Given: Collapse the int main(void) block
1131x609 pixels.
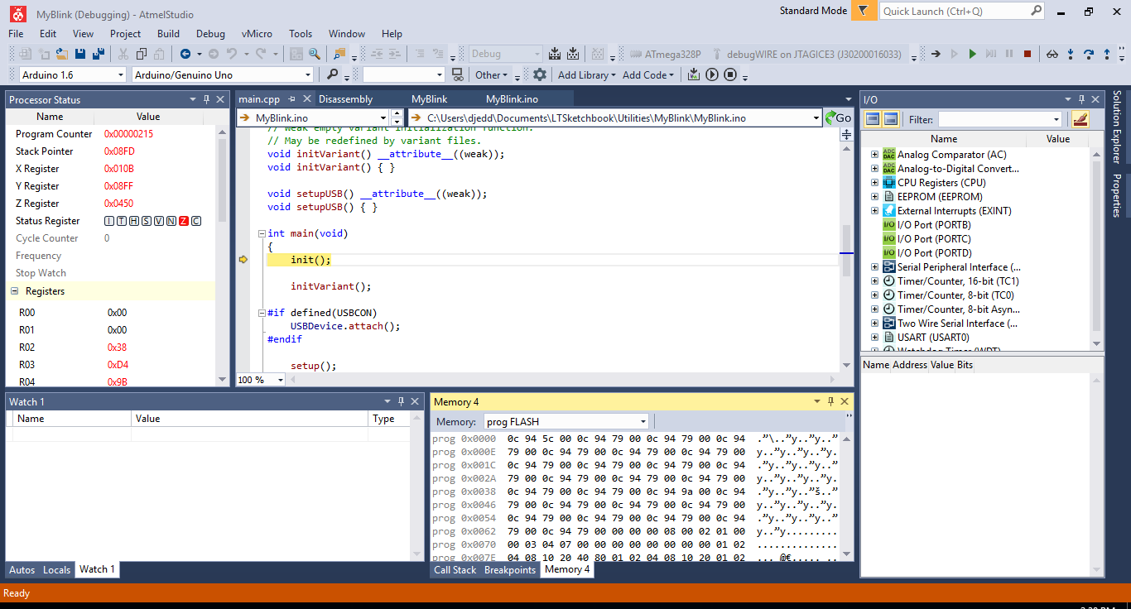Looking at the screenshot, I should (262, 233).
